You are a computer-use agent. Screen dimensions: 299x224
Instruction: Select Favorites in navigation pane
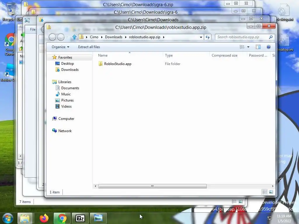point(65,57)
